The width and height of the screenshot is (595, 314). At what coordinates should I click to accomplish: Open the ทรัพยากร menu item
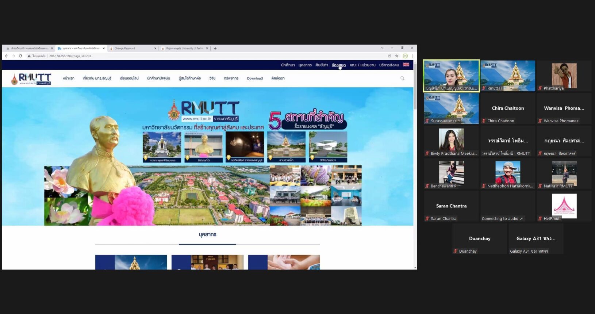pyautogui.click(x=231, y=78)
